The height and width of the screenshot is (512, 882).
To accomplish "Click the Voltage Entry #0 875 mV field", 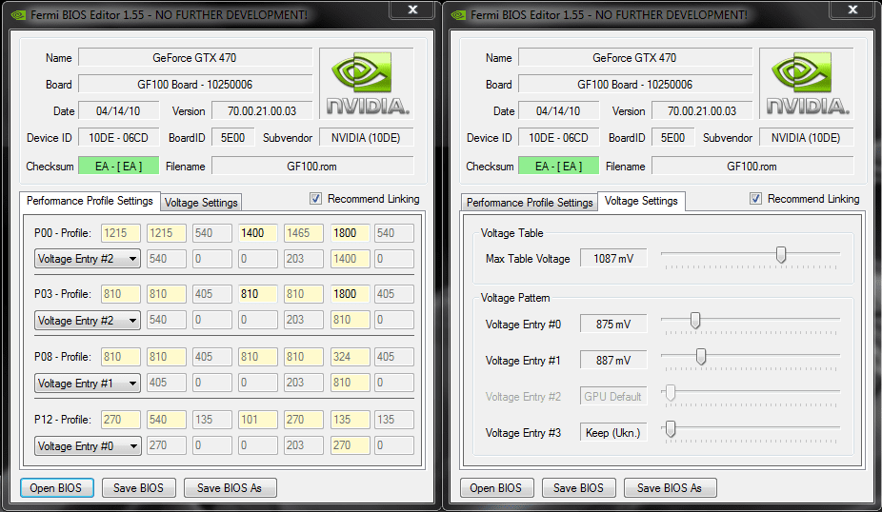I will click(x=613, y=325).
